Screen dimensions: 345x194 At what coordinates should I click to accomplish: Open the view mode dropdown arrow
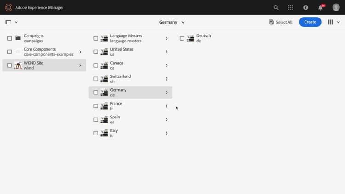coord(338,22)
